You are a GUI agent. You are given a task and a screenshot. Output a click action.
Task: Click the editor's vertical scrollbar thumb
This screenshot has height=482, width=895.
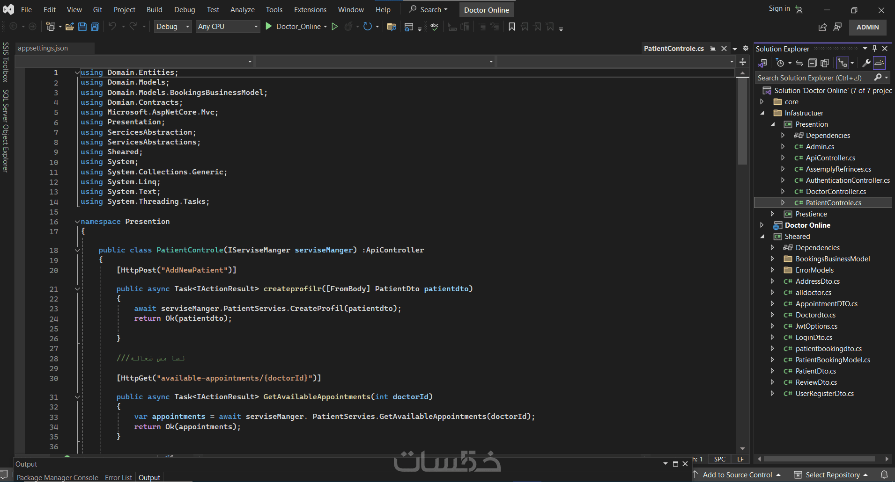(742, 122)
